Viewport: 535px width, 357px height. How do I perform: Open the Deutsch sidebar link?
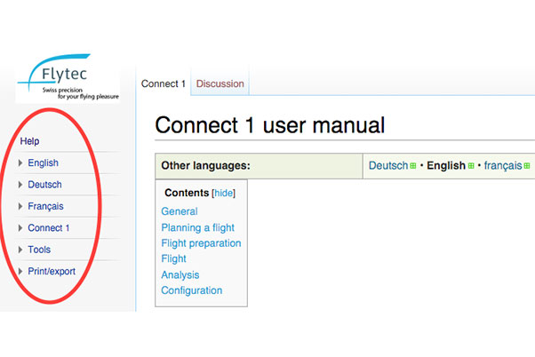(x=44, y=185)
